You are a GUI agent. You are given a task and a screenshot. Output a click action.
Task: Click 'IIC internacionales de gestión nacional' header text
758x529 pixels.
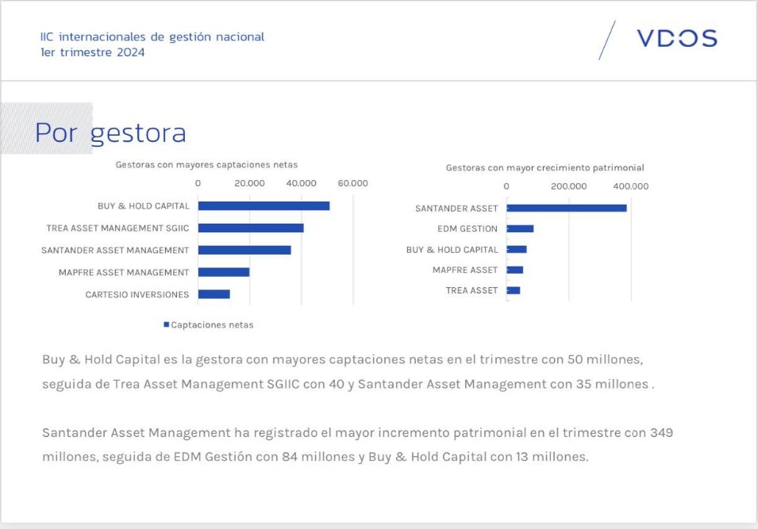(152, 36)
